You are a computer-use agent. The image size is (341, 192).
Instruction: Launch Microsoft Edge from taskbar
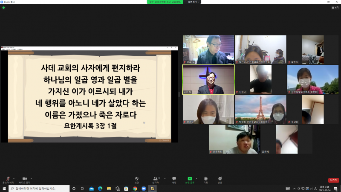(100, 189)
